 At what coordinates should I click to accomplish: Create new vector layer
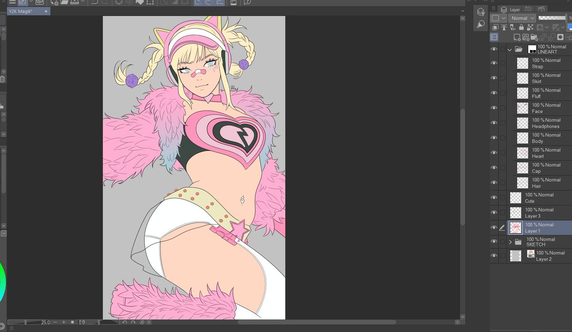(526, 37)
